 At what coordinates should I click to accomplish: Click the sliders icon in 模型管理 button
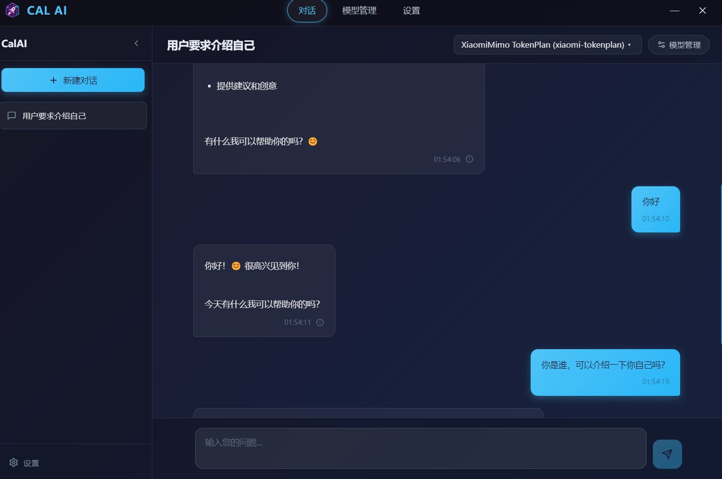661,45
